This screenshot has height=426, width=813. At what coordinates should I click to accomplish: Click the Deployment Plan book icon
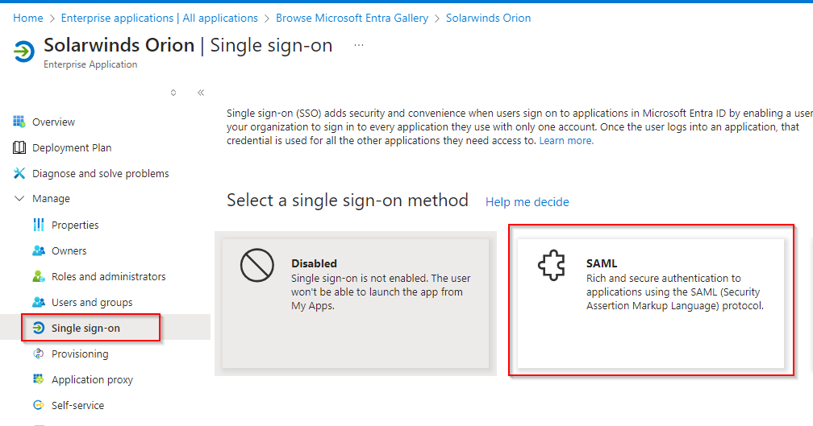click(x=19, y=147)
